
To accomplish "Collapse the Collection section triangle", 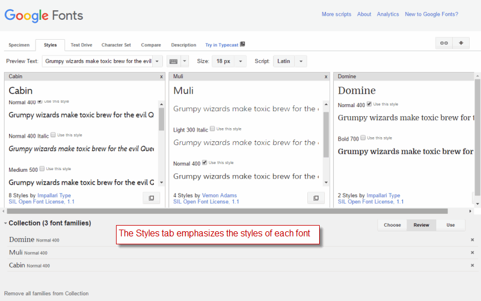I will [6, 223].
